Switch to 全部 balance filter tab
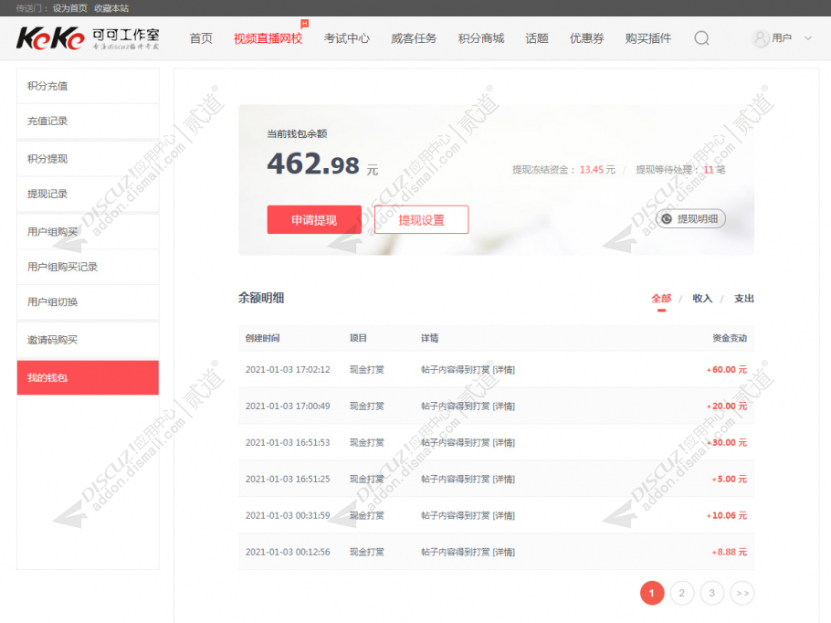Screen dimensions: 831x623 click(x=661, y=299)
